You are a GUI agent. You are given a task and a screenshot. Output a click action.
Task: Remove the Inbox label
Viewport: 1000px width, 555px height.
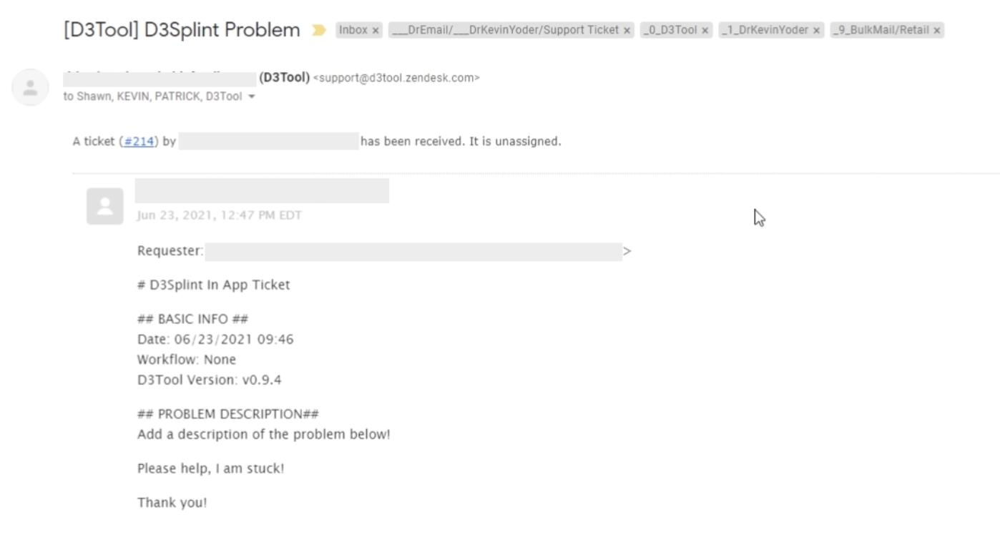(376, 31)
